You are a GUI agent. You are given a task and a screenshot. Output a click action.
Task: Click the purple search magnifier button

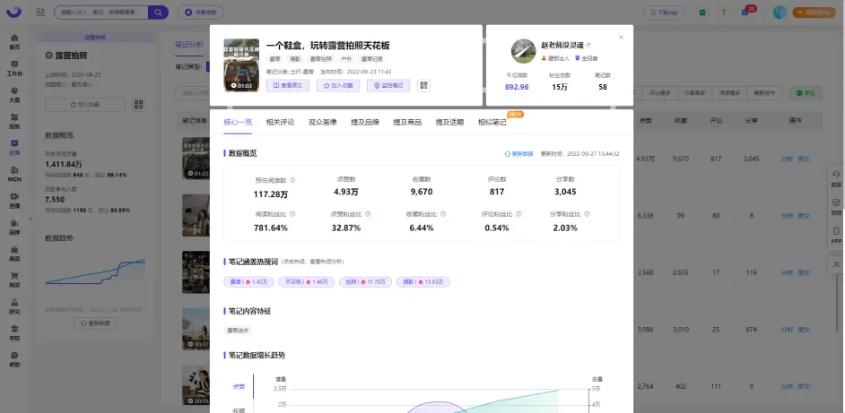158,12
